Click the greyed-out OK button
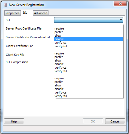This screenshot has width=129, height=134. coord(93,121)
